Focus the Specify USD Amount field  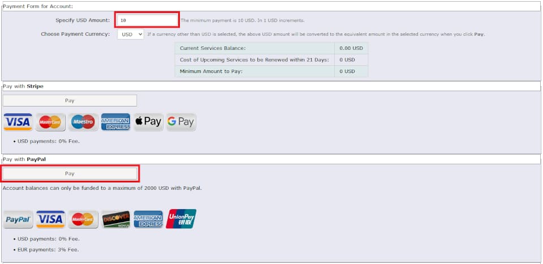[x=147, y=20]
